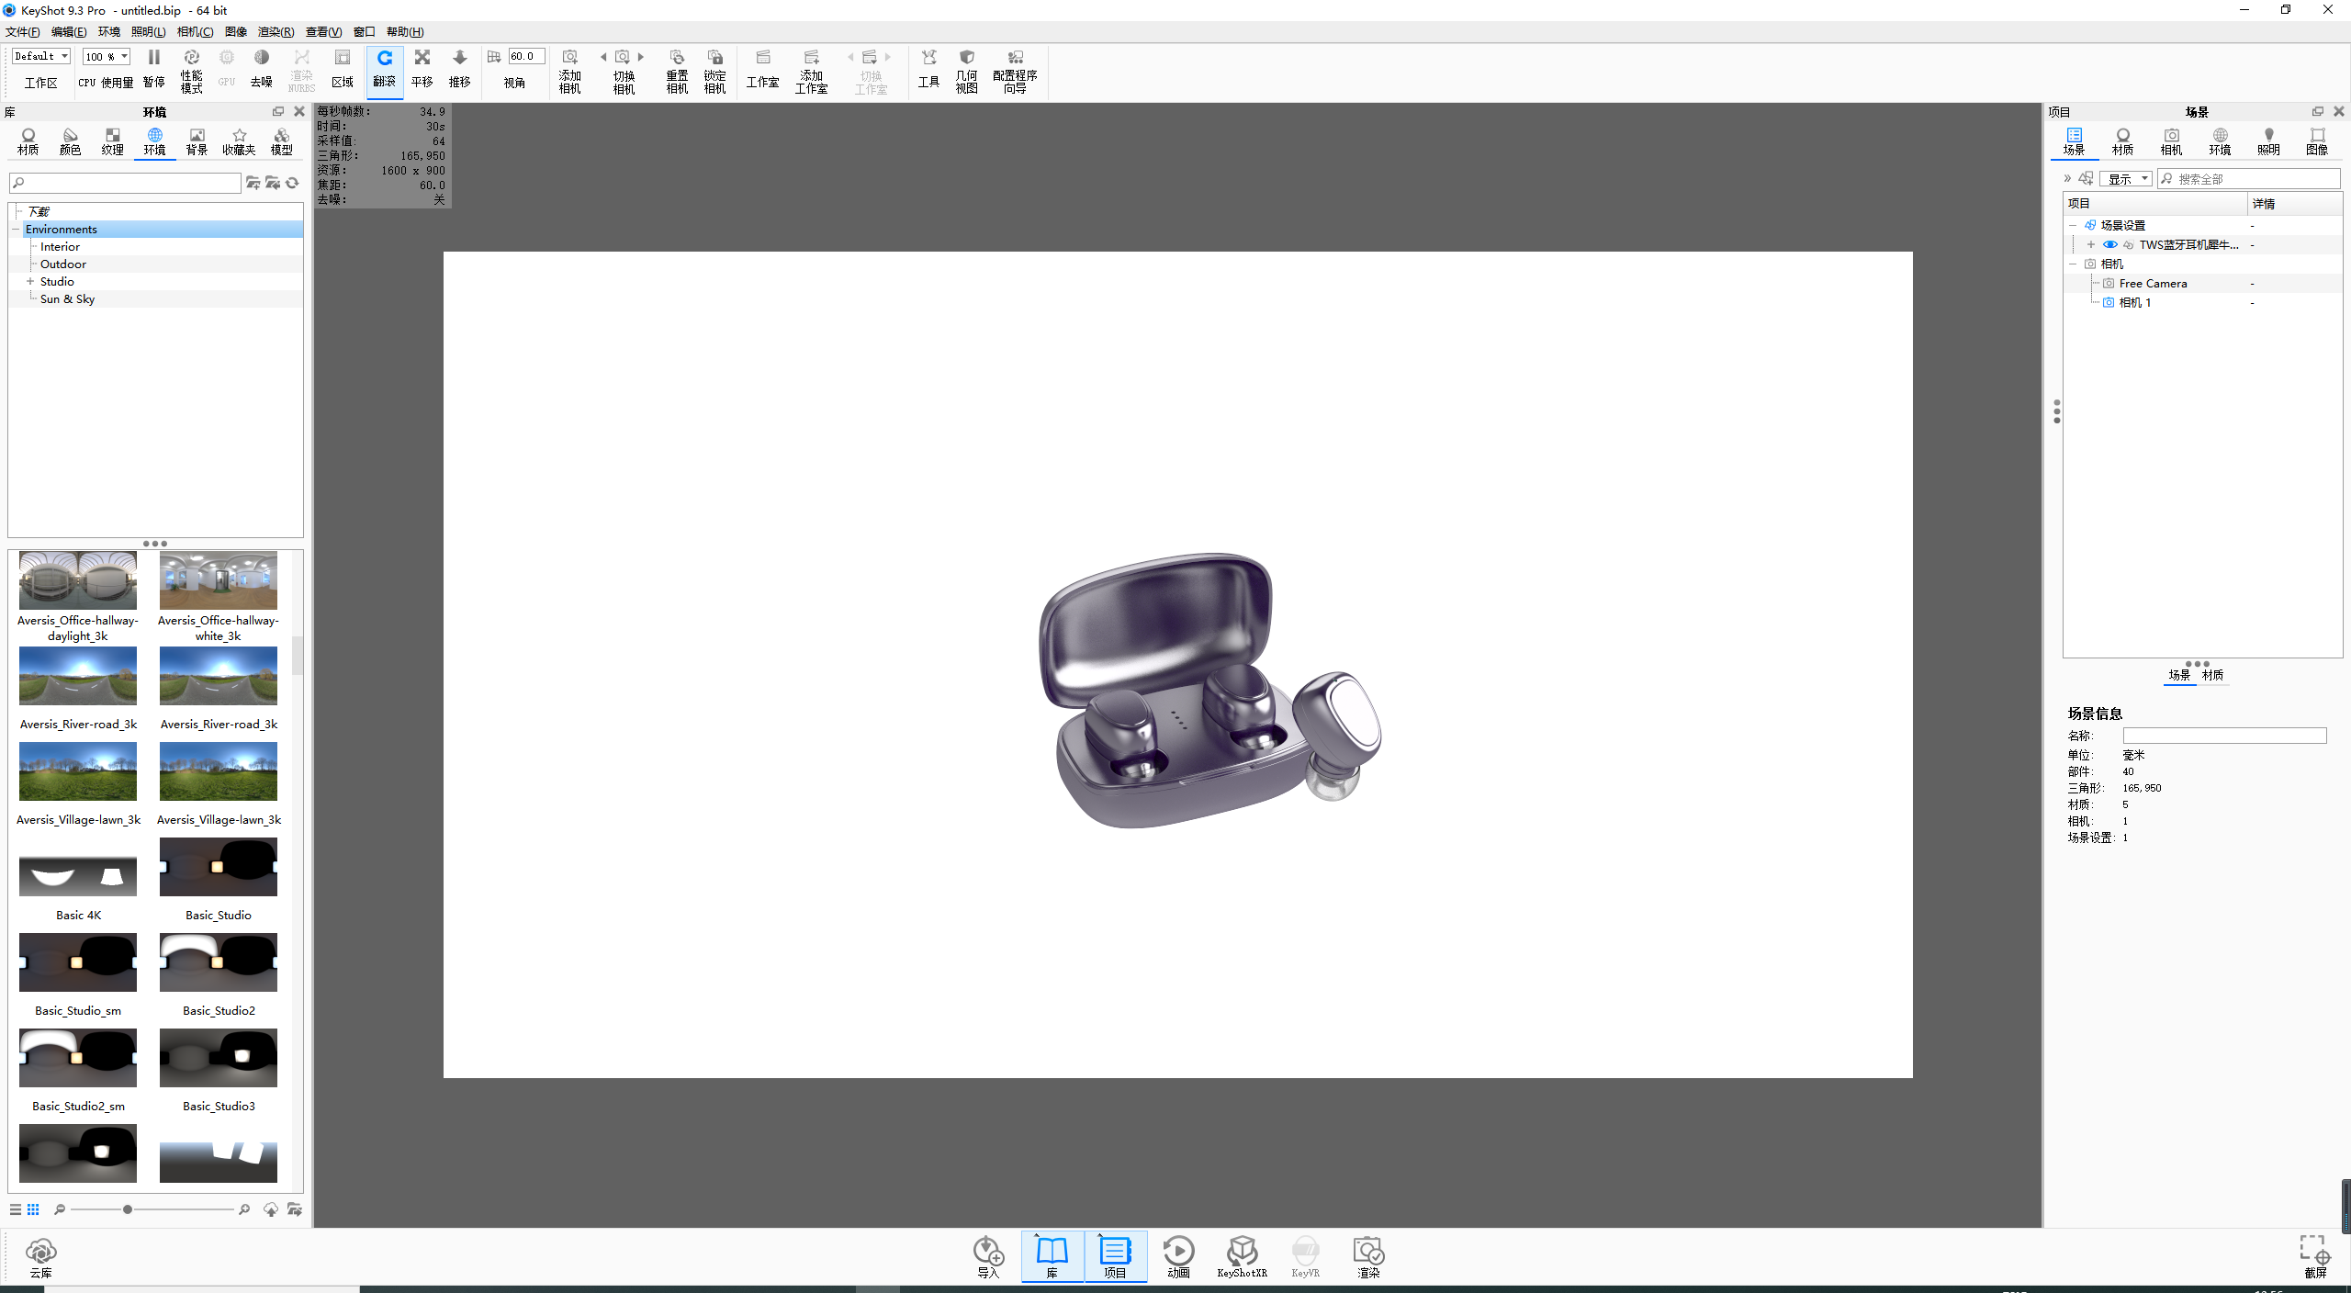Viewport: 2351px width, 1293px height.
Task: Toggle the 暂停 (Pause) rendering button
Action: [154, 71]
